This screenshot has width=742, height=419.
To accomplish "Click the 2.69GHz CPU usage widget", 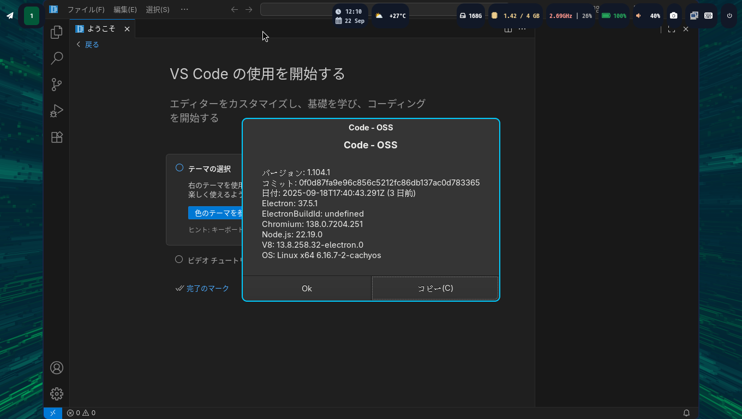I will [x=571, y=16].
